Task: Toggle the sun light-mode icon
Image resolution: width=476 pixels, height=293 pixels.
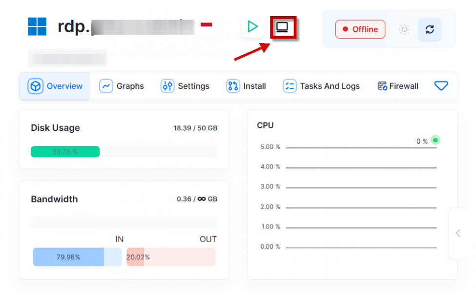Action: [404, 29]
